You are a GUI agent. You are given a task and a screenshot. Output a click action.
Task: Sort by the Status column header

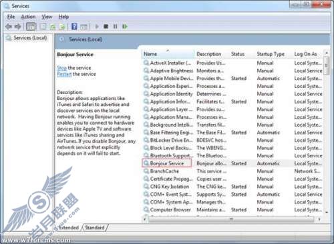point(242,54)
